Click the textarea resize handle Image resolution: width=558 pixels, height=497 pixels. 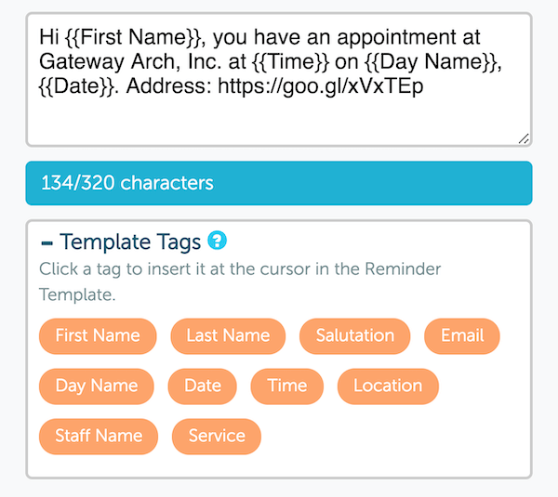click(x=524, y=138)
